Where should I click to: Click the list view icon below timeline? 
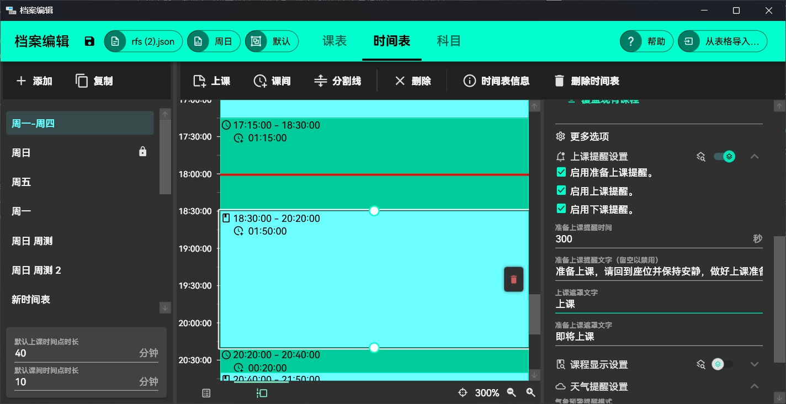point(206,393)
